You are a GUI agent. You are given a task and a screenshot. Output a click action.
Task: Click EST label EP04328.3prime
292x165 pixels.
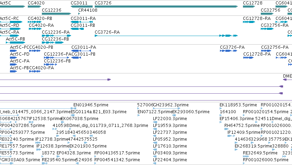click(x=73, y=153)
